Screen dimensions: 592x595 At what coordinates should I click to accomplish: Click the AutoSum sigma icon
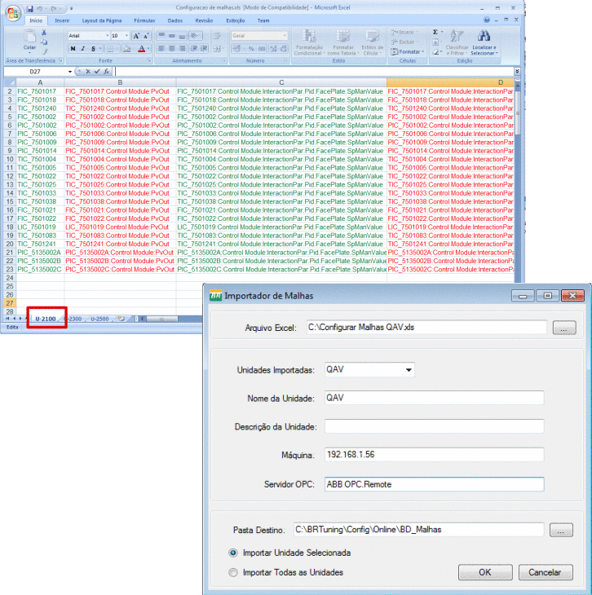(435, 32)
